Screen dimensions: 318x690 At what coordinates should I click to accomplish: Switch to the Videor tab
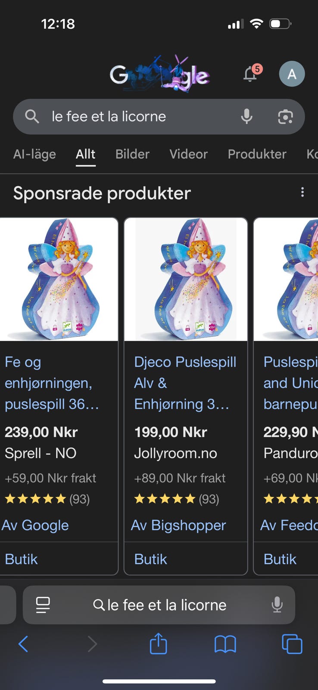click(188, 154)
